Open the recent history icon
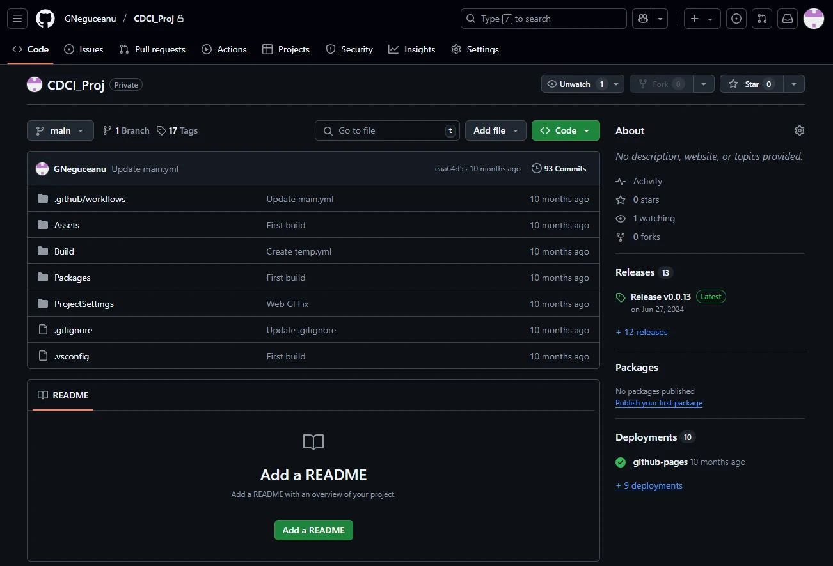The width and height of the screenshot is (833, 566). [x=736, y=18]
